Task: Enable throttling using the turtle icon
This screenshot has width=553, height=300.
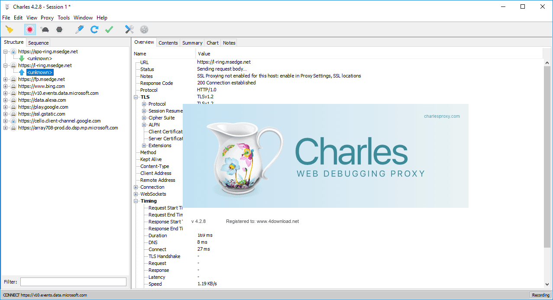Action: [44, 29]
